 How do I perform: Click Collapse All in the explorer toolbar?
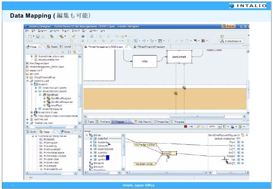pos(69,52)
